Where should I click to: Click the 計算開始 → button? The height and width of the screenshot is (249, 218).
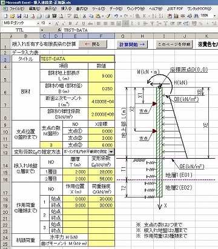132,44
